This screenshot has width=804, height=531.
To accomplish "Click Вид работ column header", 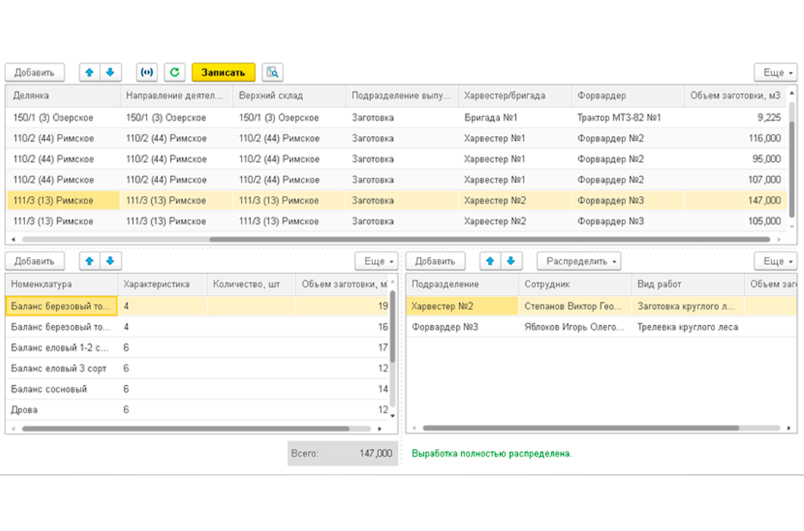I will pos(688,284).
